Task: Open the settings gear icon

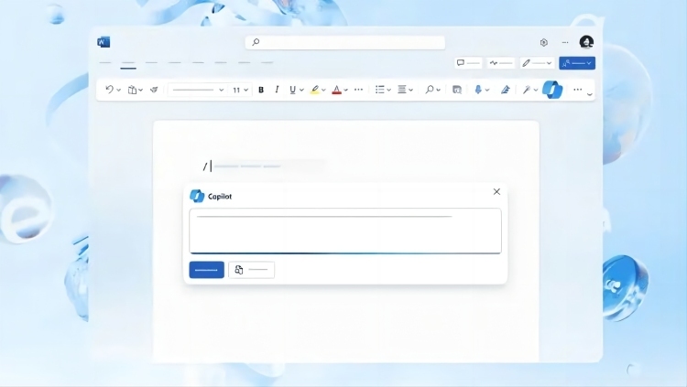Action: pyautogui.click(x=544, y=42)
